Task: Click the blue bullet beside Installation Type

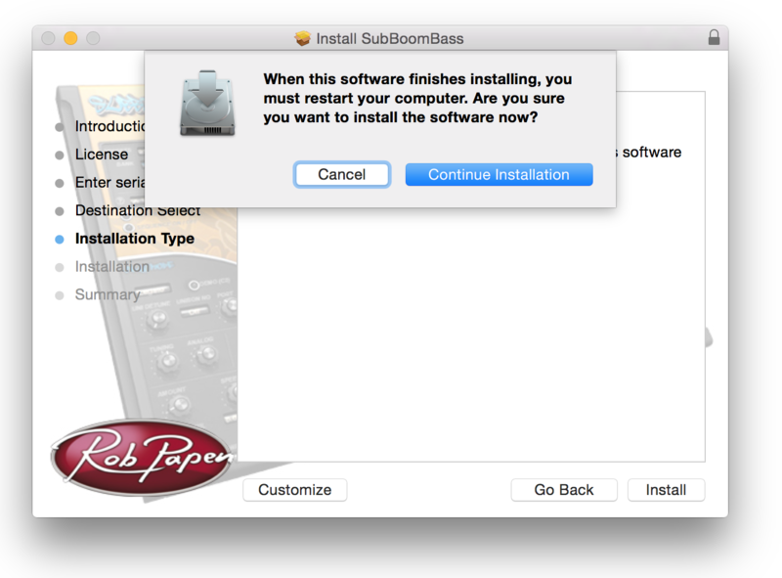Action: click(60, 240)
